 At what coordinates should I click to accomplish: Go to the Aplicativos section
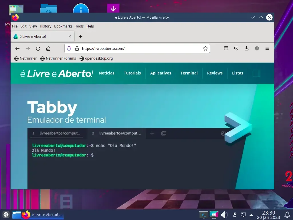point(161,73)
